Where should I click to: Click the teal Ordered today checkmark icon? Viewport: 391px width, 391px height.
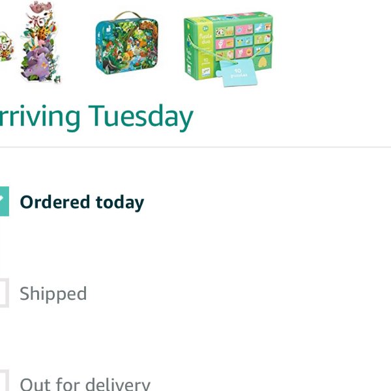(5, 201)
